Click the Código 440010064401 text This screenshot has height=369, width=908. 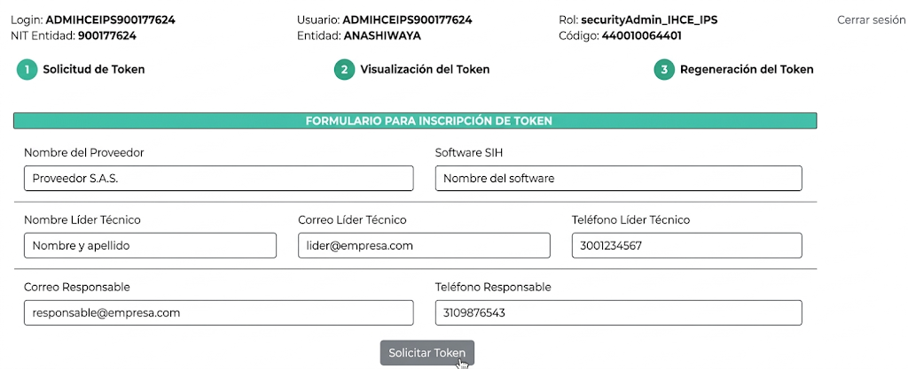(x=620, y=36)
